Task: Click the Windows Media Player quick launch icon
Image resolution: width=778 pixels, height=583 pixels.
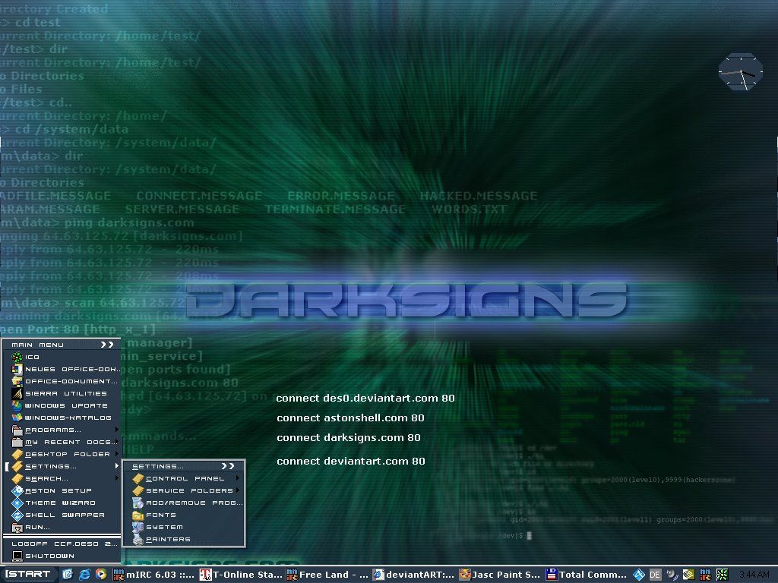Action: click(101, 575)
